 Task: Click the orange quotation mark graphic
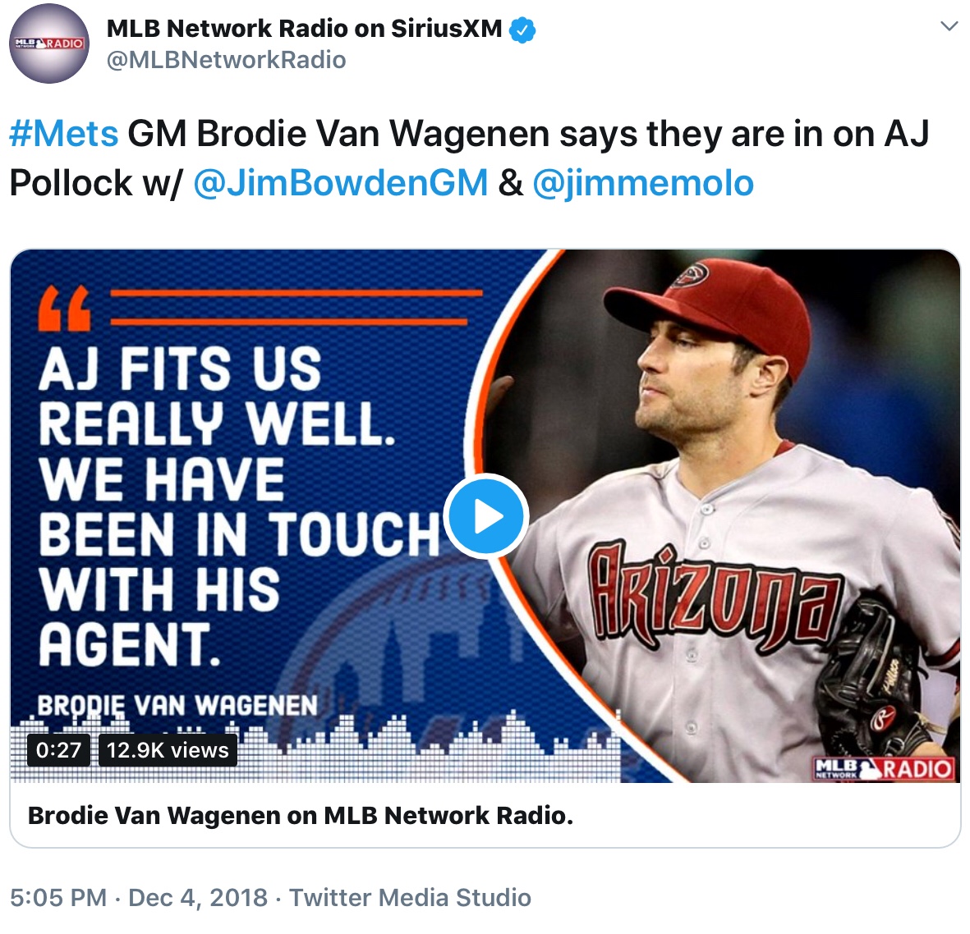64,309
